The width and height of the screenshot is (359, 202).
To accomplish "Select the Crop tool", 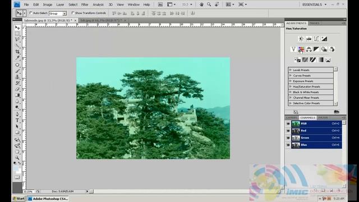I will [x=17, y=52].
